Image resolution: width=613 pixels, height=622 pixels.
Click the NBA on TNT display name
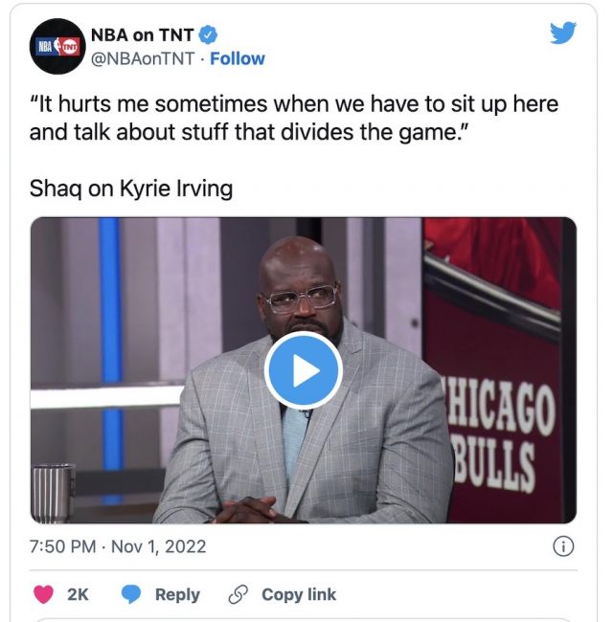(x=142, y=34)
